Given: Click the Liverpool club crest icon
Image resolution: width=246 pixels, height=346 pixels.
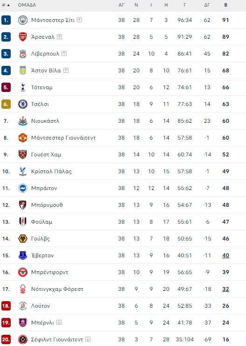Looking at the screenshot, I should point(23,54).
